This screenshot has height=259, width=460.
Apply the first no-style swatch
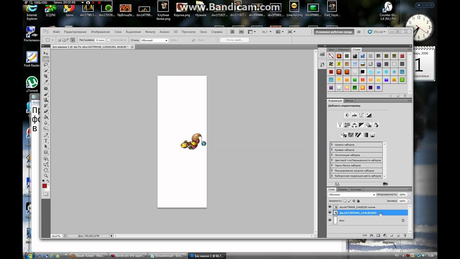click(x=331, y=56)
